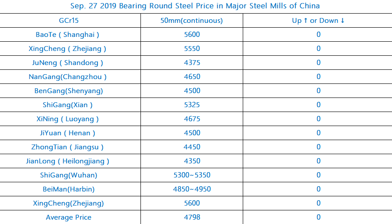Viewport: 392px width, 224px height.
Task: Click the ShiGang(Wuhan) mill name
Action: pos(68,175)
